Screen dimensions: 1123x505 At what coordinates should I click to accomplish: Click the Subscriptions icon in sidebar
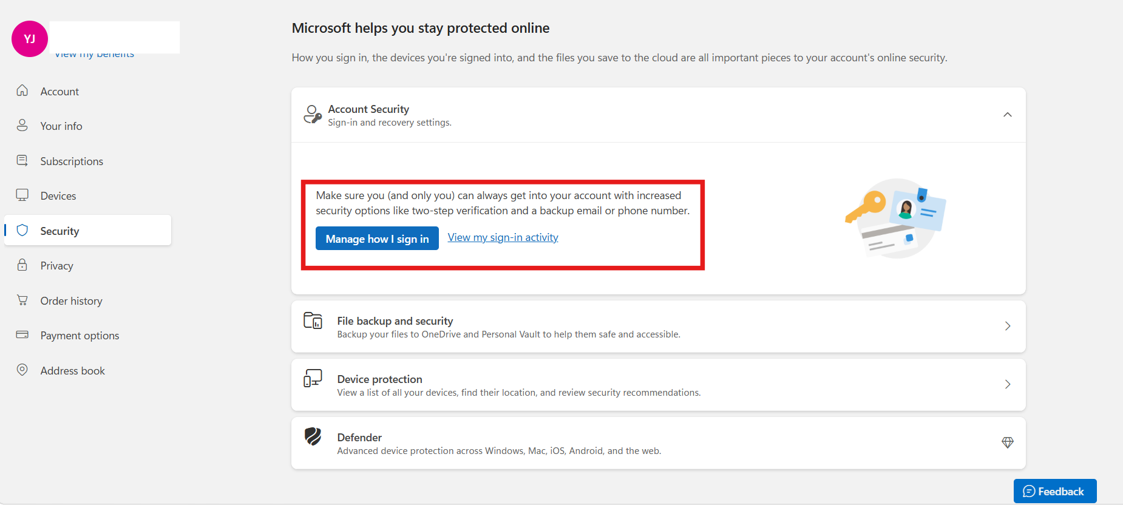tap(22, 160)
